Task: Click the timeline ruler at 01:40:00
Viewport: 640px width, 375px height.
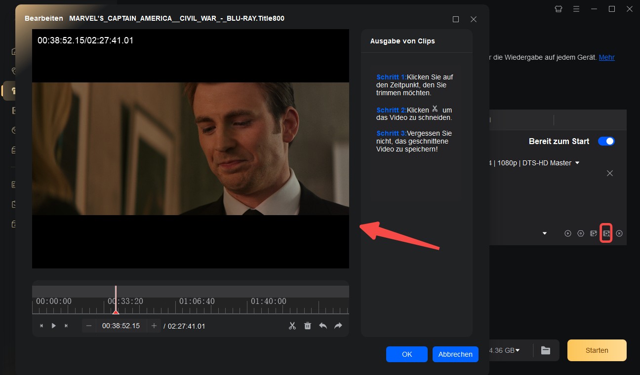Action: (268, 301)
